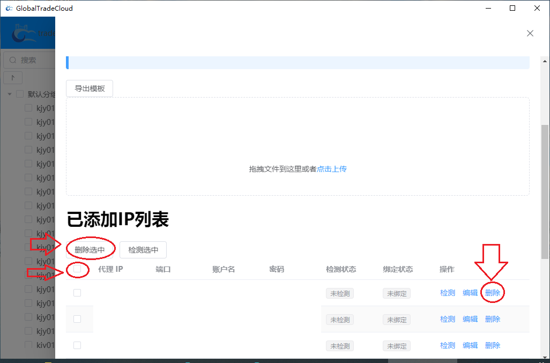Check the checkbox of the second IP row

(x=77, y=318)
